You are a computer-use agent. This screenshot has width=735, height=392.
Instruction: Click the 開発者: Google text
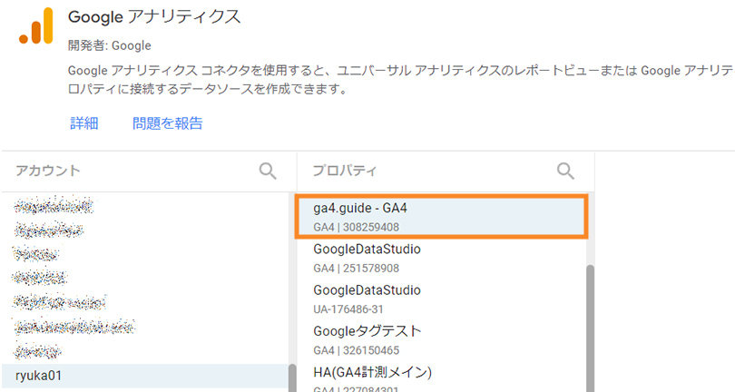[109, 45]
